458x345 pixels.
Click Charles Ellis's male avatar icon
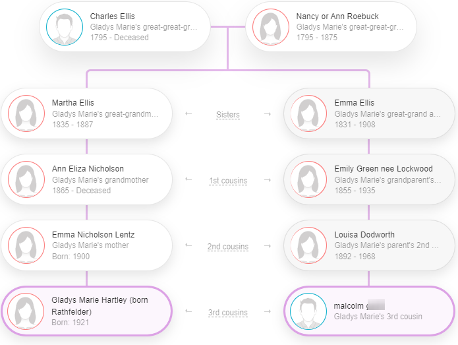(65, 27)
